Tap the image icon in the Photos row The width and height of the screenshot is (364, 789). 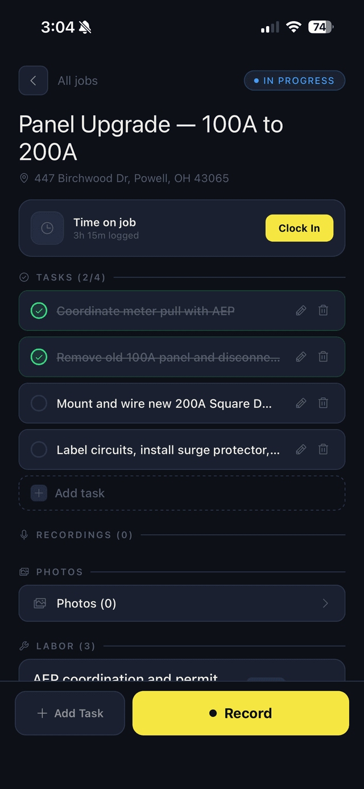[39, 603]
